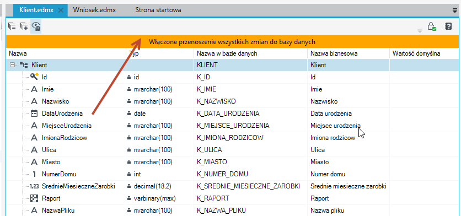Open the help notebook question mark icon
Image resolution: width=461 pixels, height=216 pixels.
(x=448, y=26)
